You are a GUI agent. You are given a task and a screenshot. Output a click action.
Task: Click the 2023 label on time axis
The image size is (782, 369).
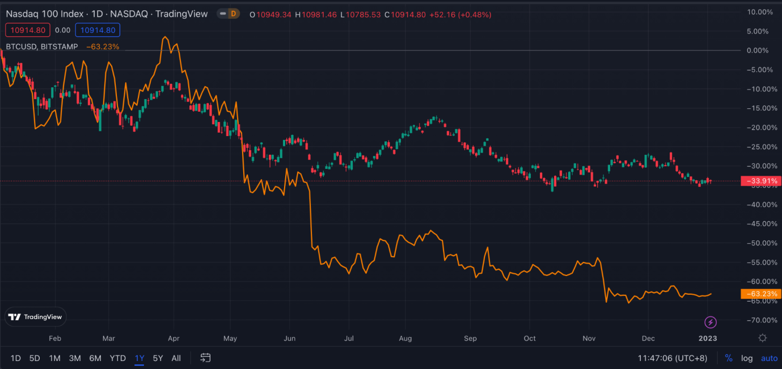click(707, 338)
